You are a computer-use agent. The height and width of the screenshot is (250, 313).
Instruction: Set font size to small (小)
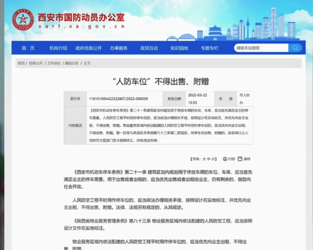(x=214, y=159)
